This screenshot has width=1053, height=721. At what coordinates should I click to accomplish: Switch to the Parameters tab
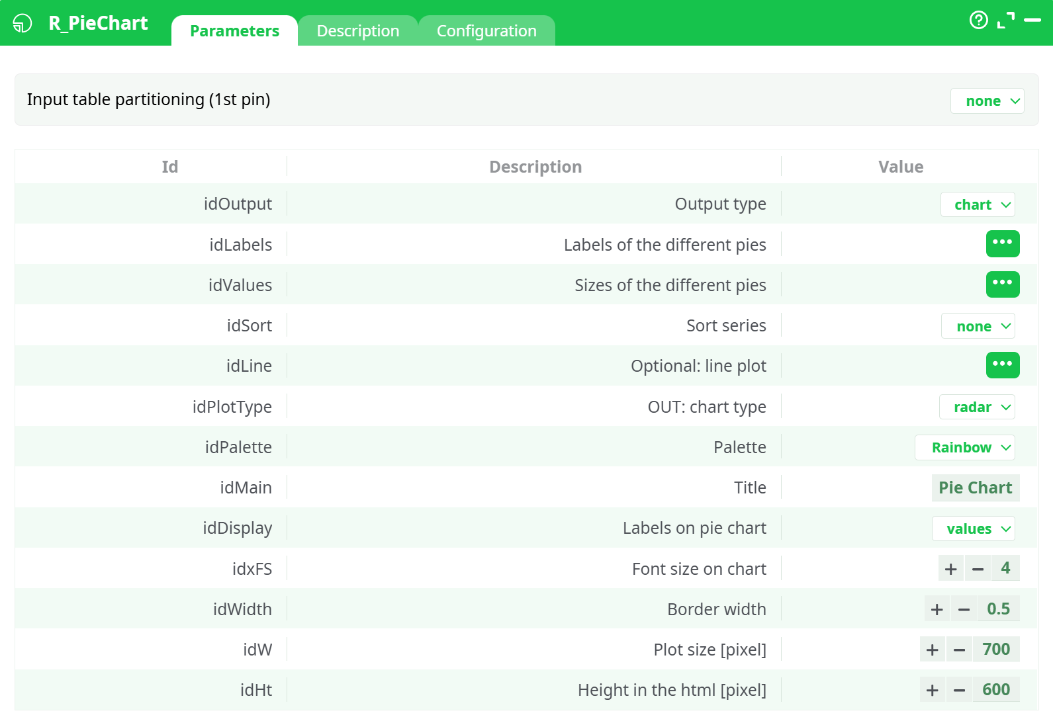[234, 31]
